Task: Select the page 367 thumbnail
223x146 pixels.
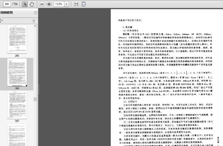Action: 17,105
